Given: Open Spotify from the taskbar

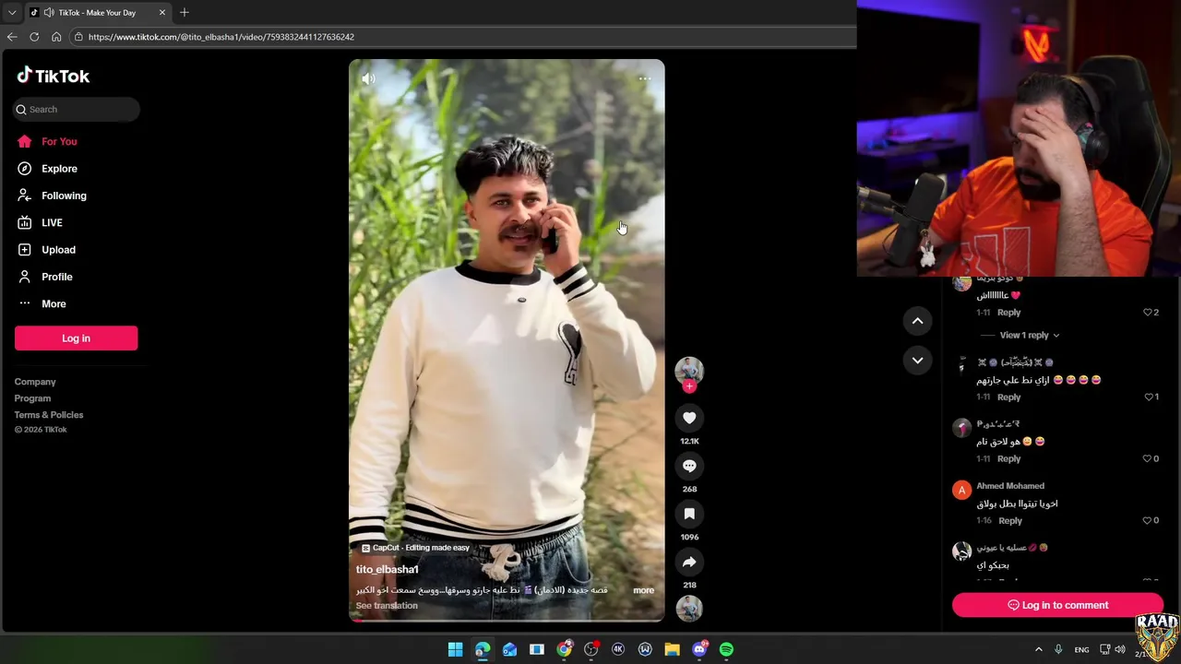Looking at the screenshot, I should (726, 649).
